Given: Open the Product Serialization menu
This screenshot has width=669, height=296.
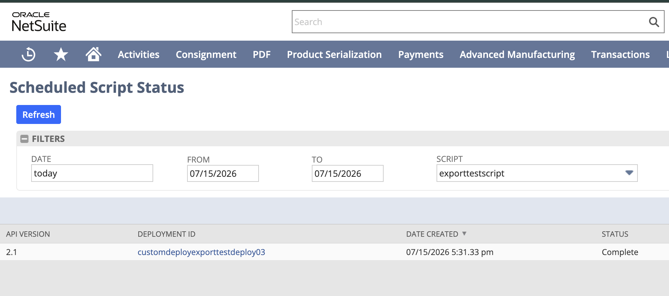Looking at the screenshot, I should 334,55.
